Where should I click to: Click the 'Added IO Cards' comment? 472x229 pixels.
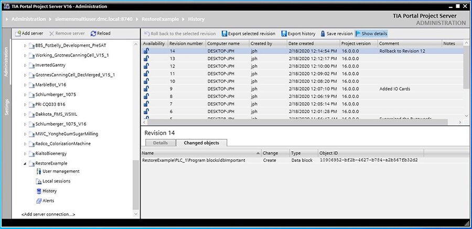(x=394, y=89)
